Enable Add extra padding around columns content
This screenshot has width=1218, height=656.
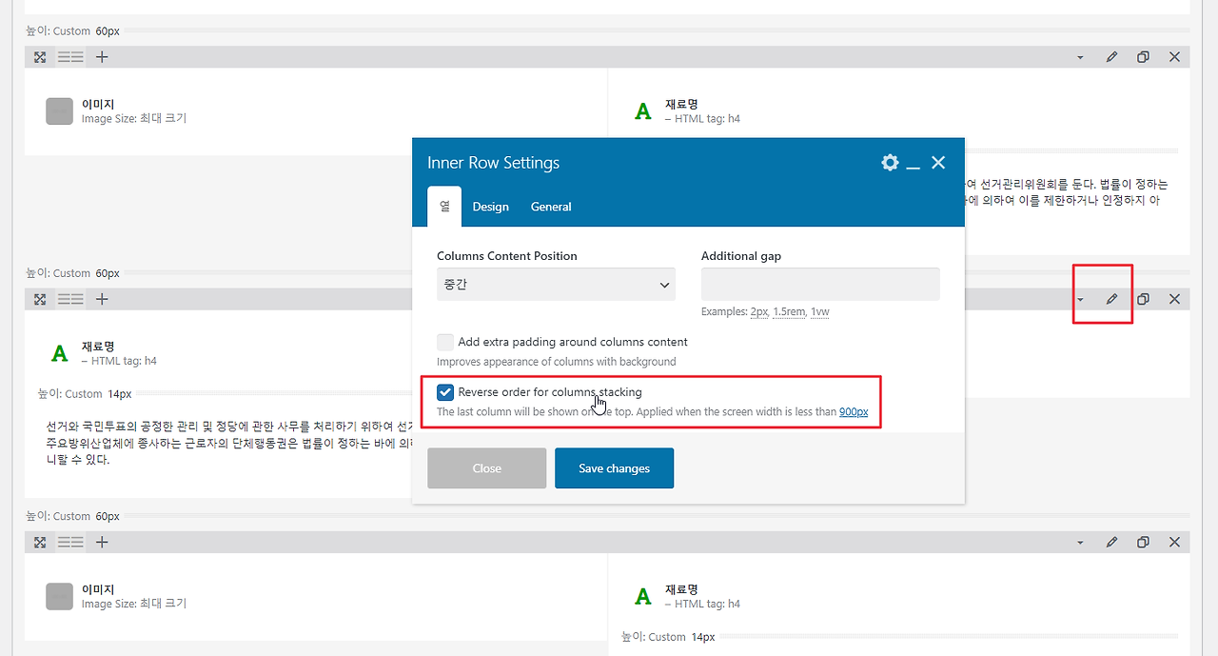point(445,342)
